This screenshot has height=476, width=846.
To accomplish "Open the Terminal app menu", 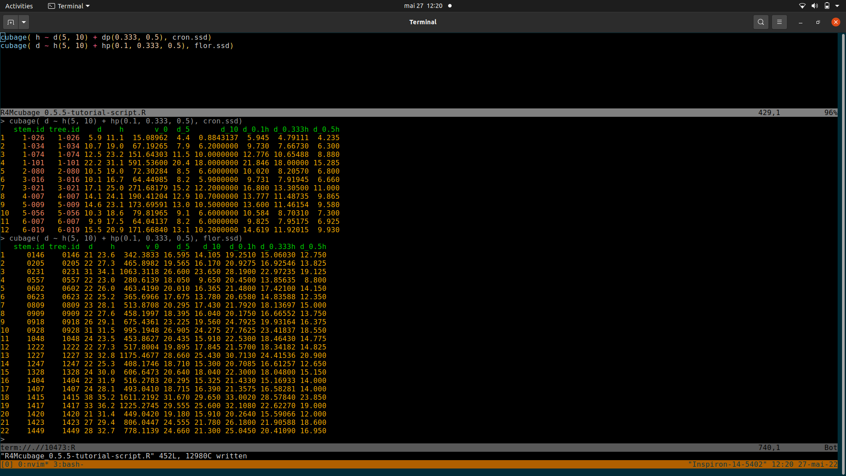I will tap(69, 6).
